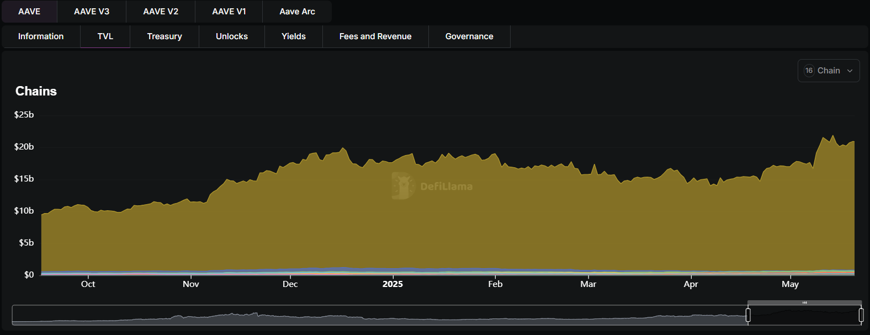Click the $15b y-axis label
The height and width of the screenshot is (335, 870).
[24, 179]
